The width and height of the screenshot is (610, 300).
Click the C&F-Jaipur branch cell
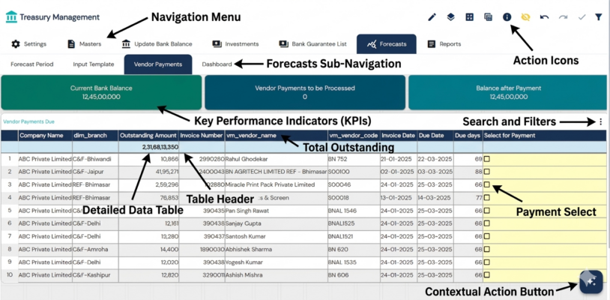coord(95,172)
